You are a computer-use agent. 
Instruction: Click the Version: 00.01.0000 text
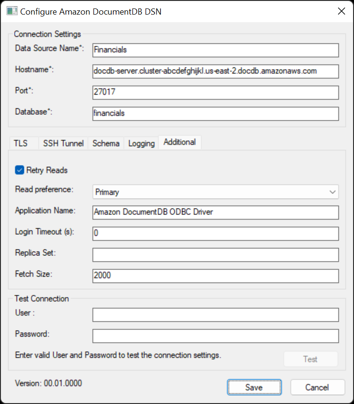(48, 383)
